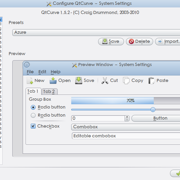This screenshot has width=180, height=180.
Task: Select the Paste clipboard icon
Action: tap(152, 81)
